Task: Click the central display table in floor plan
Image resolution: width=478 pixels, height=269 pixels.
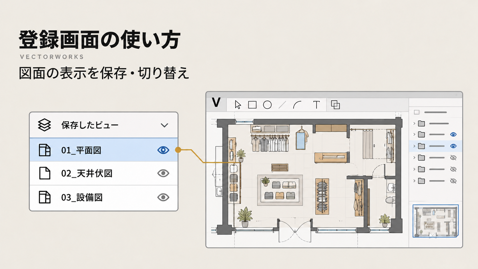Action: 280,190
